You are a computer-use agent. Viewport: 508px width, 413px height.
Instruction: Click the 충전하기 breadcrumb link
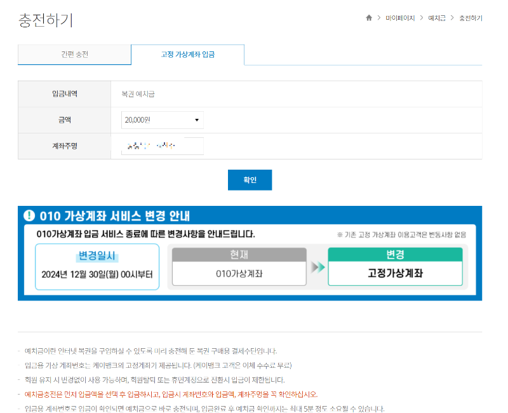click(470, 18)
